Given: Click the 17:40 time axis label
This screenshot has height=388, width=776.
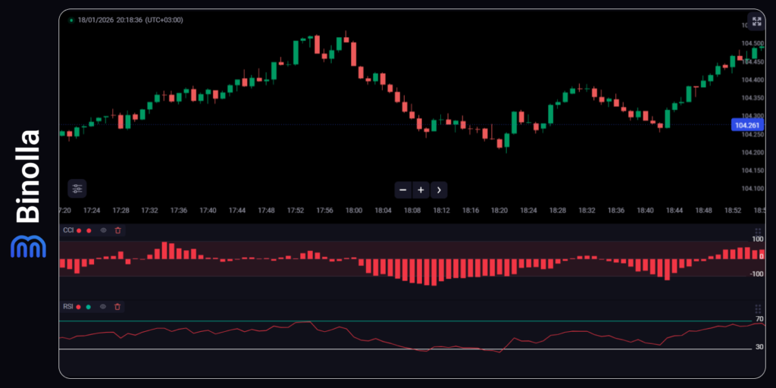Looking at the screenshot, I should (x=208, y=211).
